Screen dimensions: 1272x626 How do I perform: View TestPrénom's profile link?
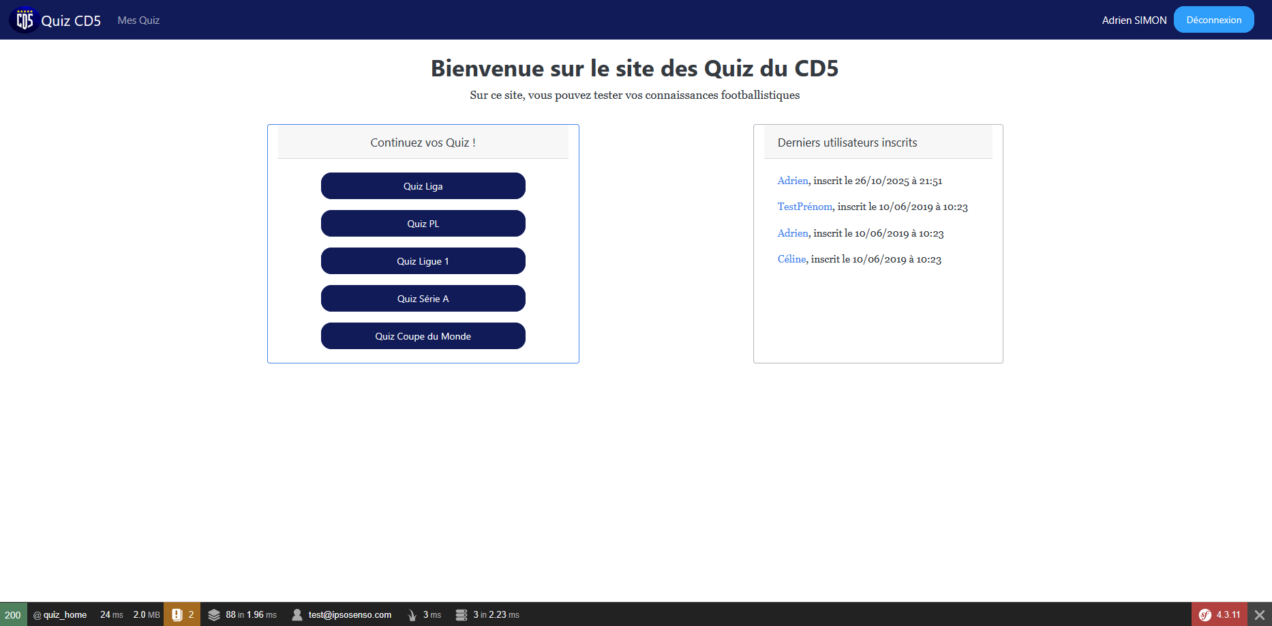[805, 206]
